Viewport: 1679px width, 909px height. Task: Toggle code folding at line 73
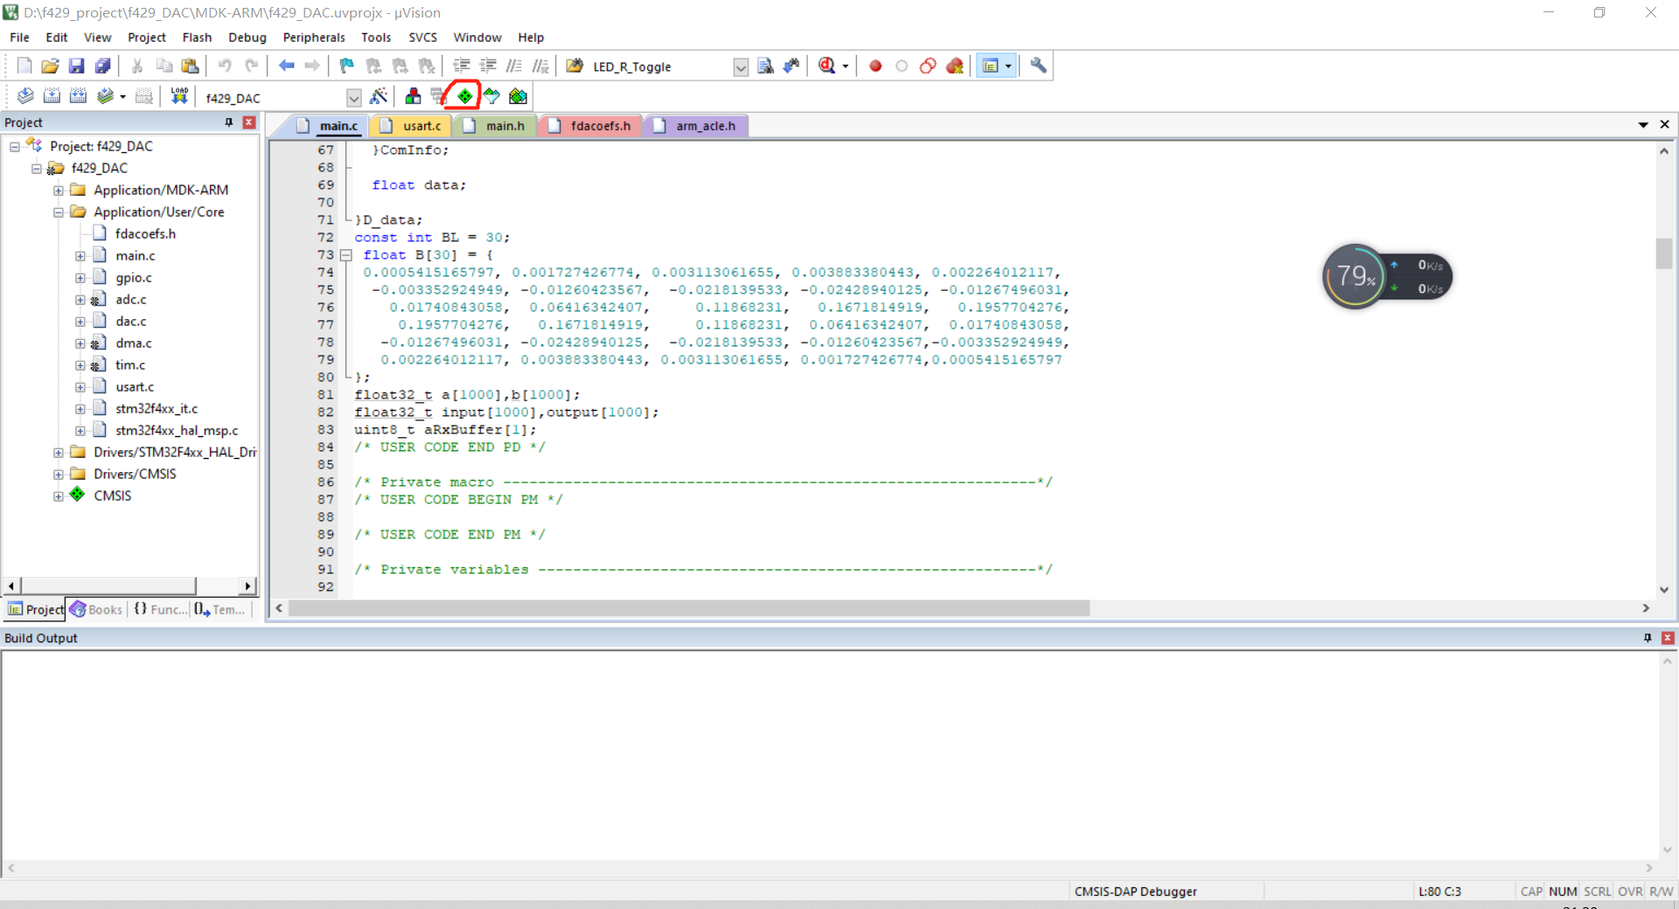click(x=346, y=255)
